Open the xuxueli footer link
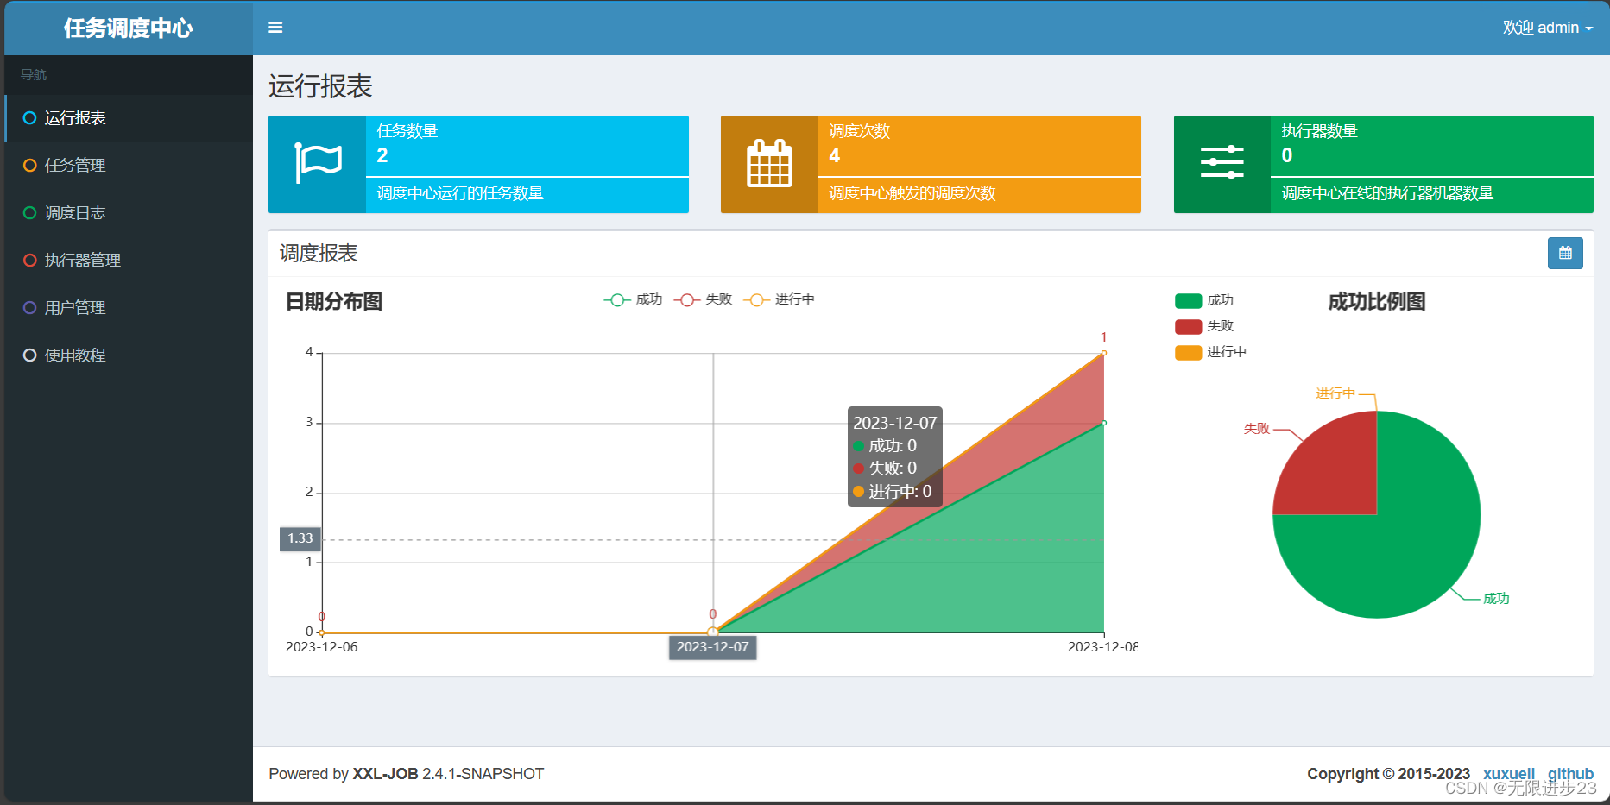 pos(1509,774)
